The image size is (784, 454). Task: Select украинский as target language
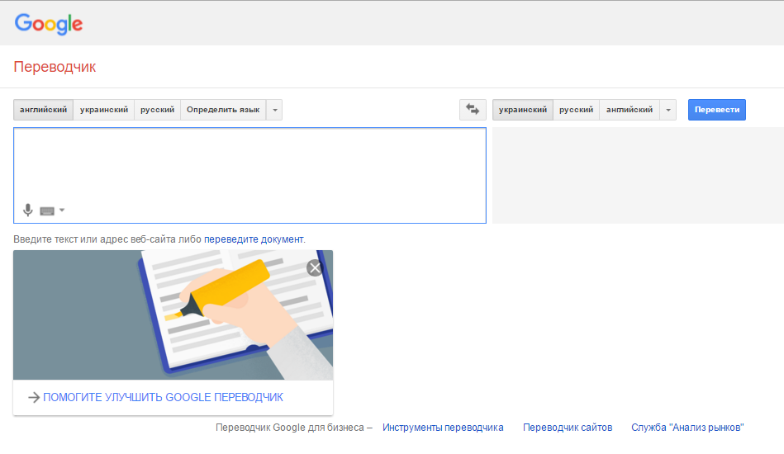coord(522,110)
